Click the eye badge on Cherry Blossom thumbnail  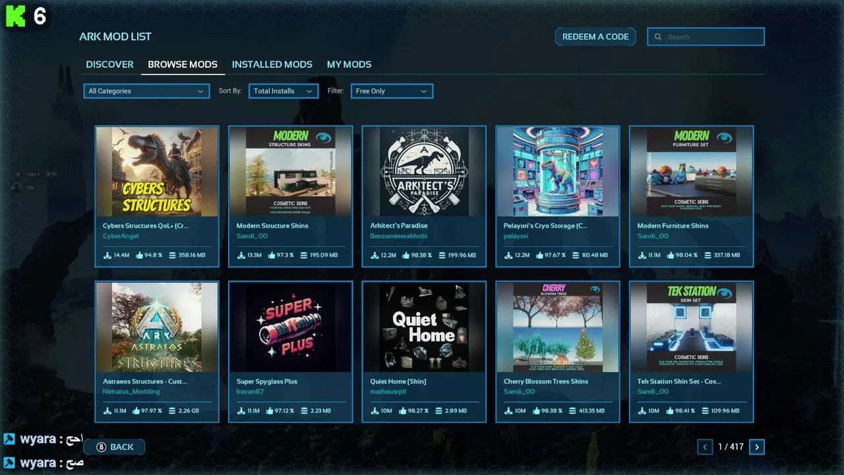click(595, 290)
